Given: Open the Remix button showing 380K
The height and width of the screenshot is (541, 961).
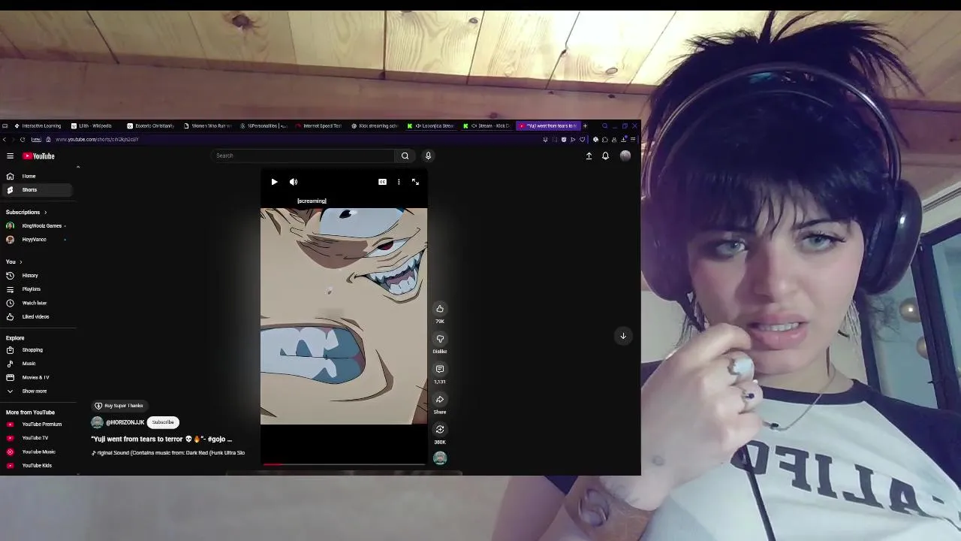Looking at the screenshot, I should 440,429.
